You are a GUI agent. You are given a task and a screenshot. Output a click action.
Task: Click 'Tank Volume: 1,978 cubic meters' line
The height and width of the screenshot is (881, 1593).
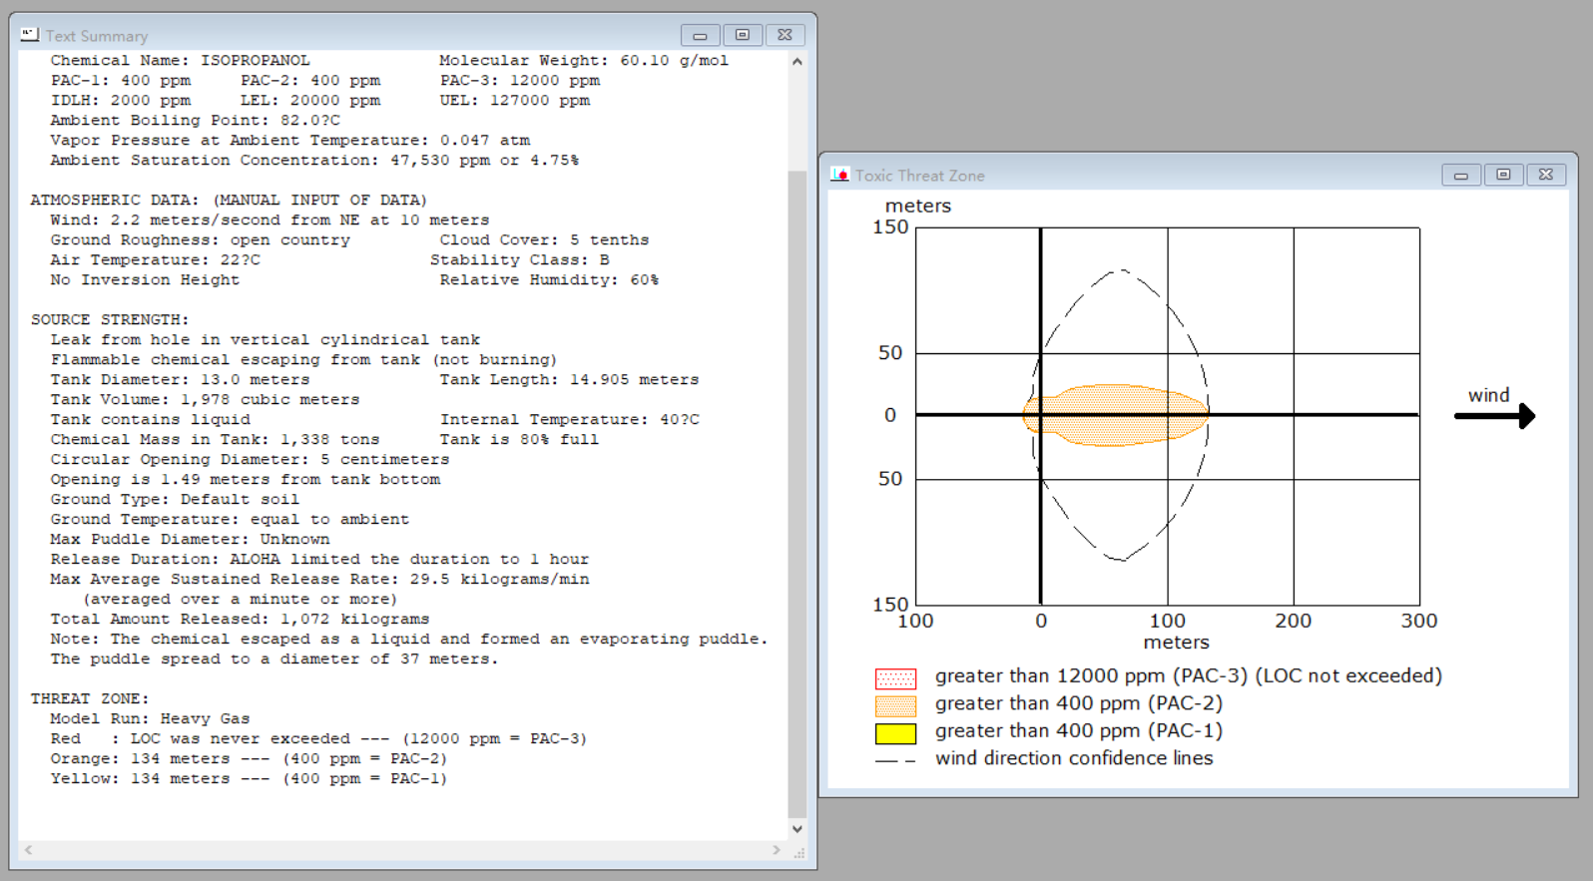click(x=205, y=400)
